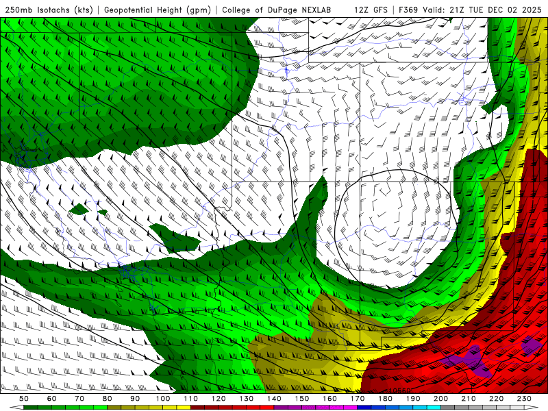The height and width of the screenshot is (411, 548).
Task: Click the '160' color bar label
Action: [x=330, y=399]
